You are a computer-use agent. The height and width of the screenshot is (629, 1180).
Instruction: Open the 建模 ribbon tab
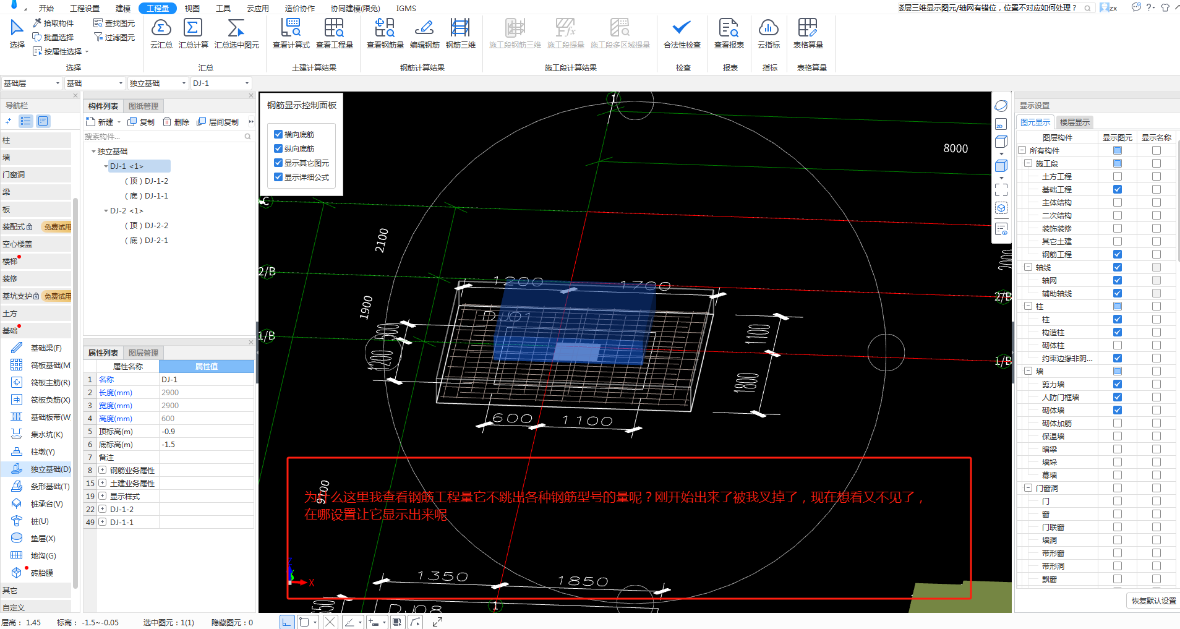pos(123,8)
